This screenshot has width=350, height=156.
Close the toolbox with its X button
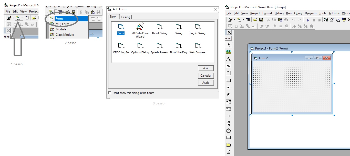pos(229,32)
